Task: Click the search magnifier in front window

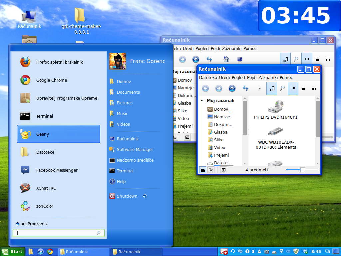Action: point(282,88)
